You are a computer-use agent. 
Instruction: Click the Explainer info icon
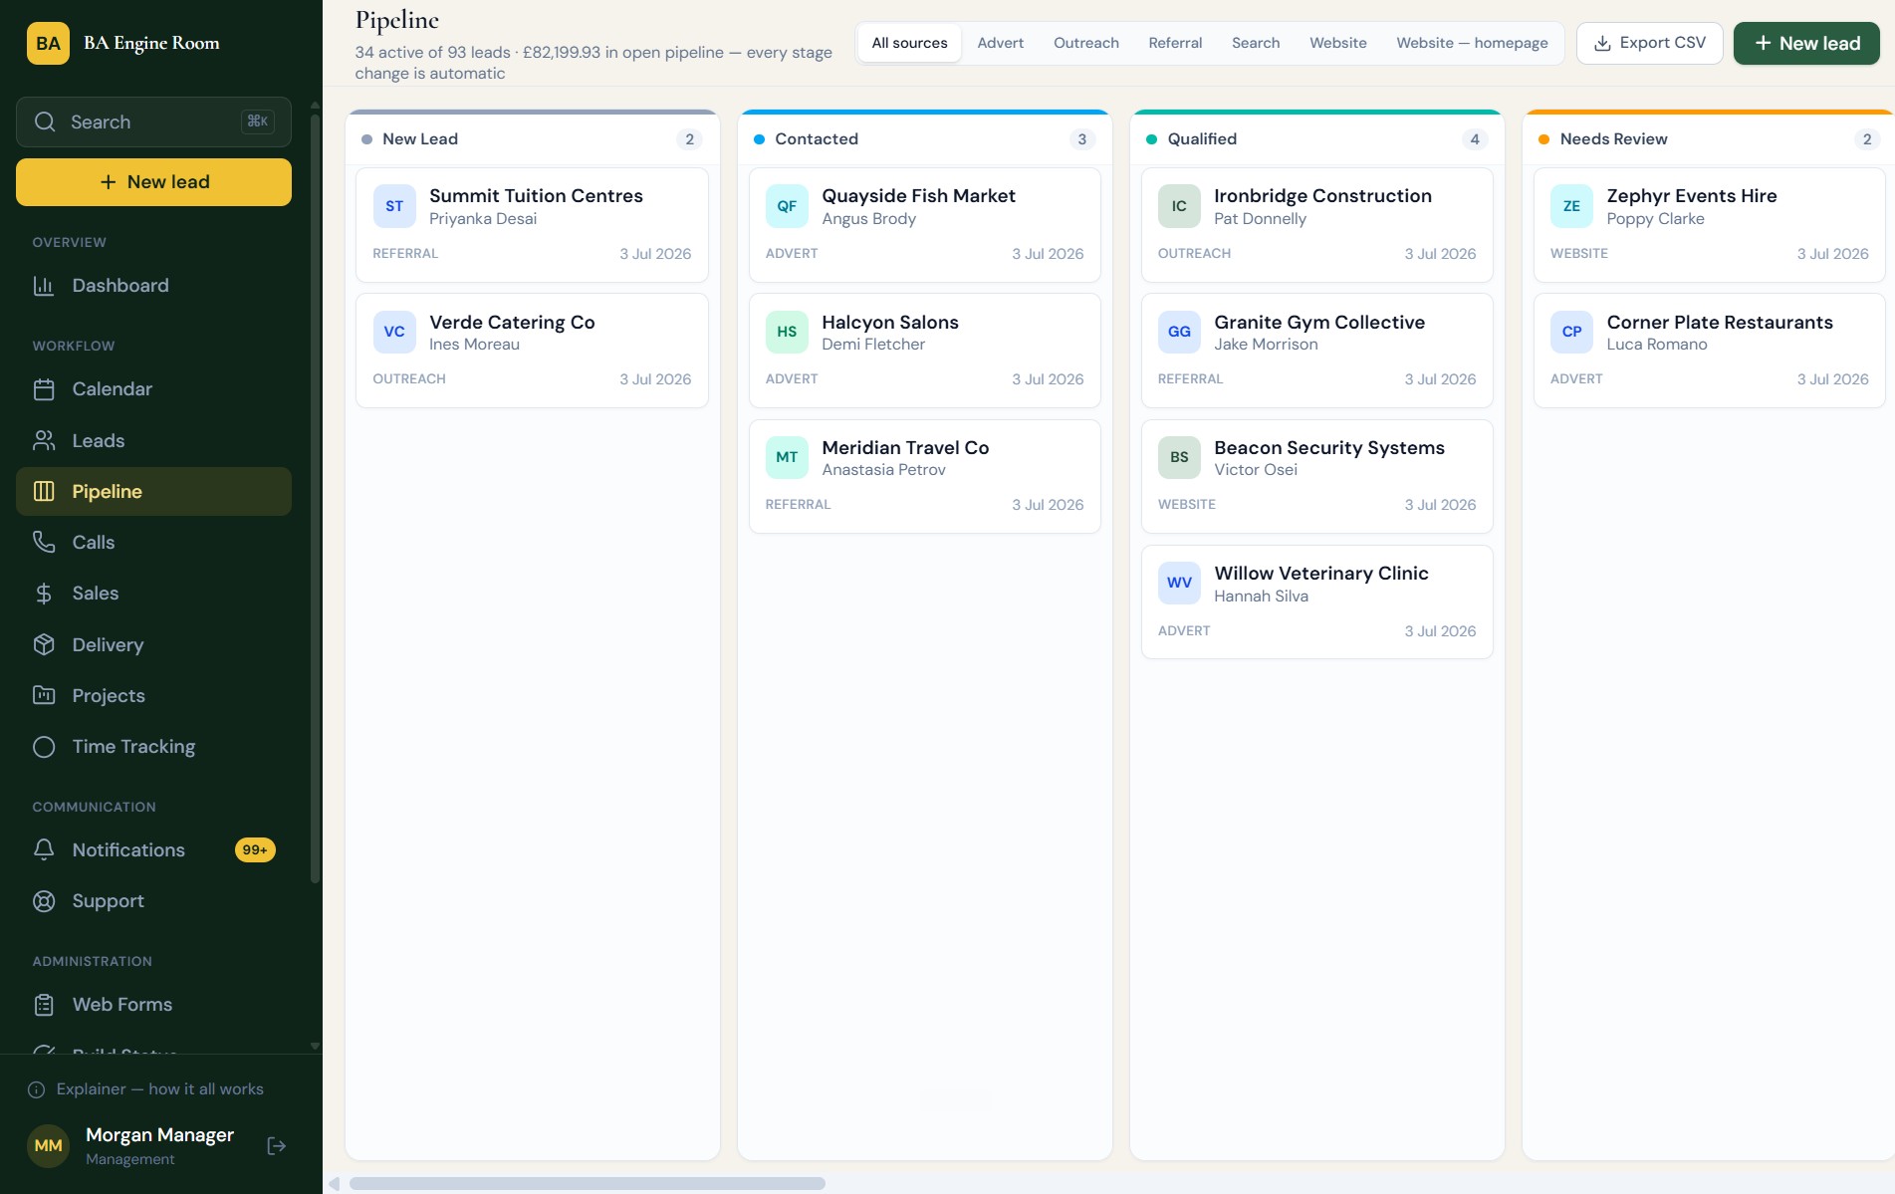(x=37, y=1089)
